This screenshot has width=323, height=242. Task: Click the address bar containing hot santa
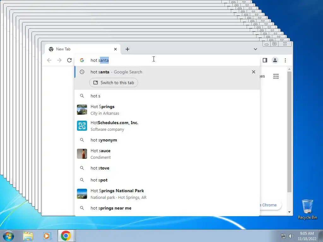click(167, 60)
